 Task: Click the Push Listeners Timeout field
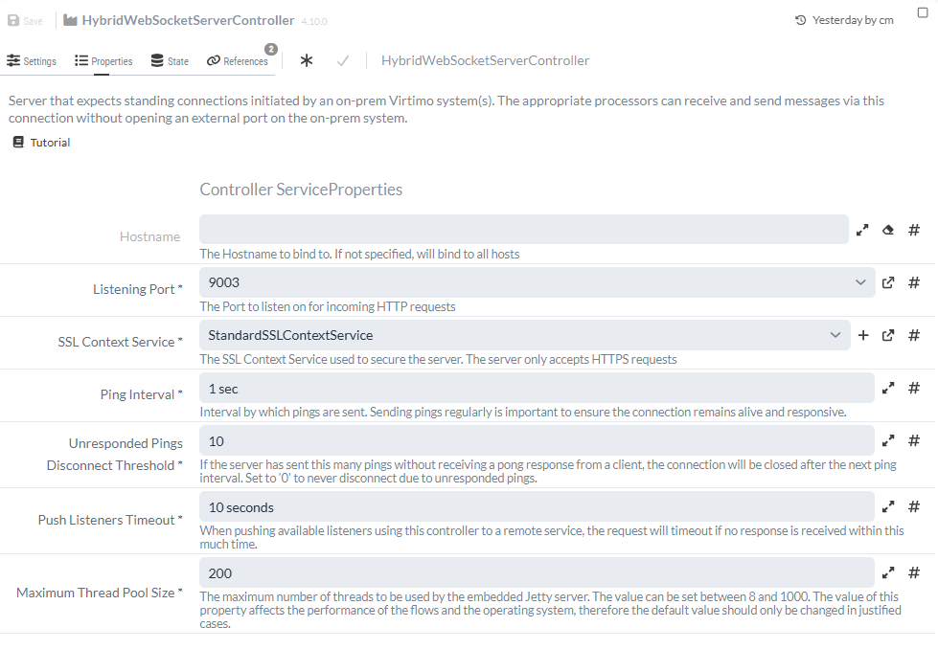[537, 506]
